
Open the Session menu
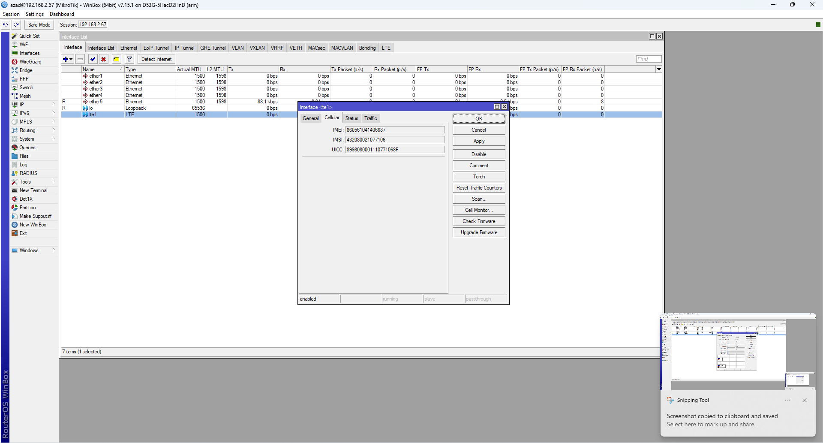pyautogui.click(x=11, y=14)
